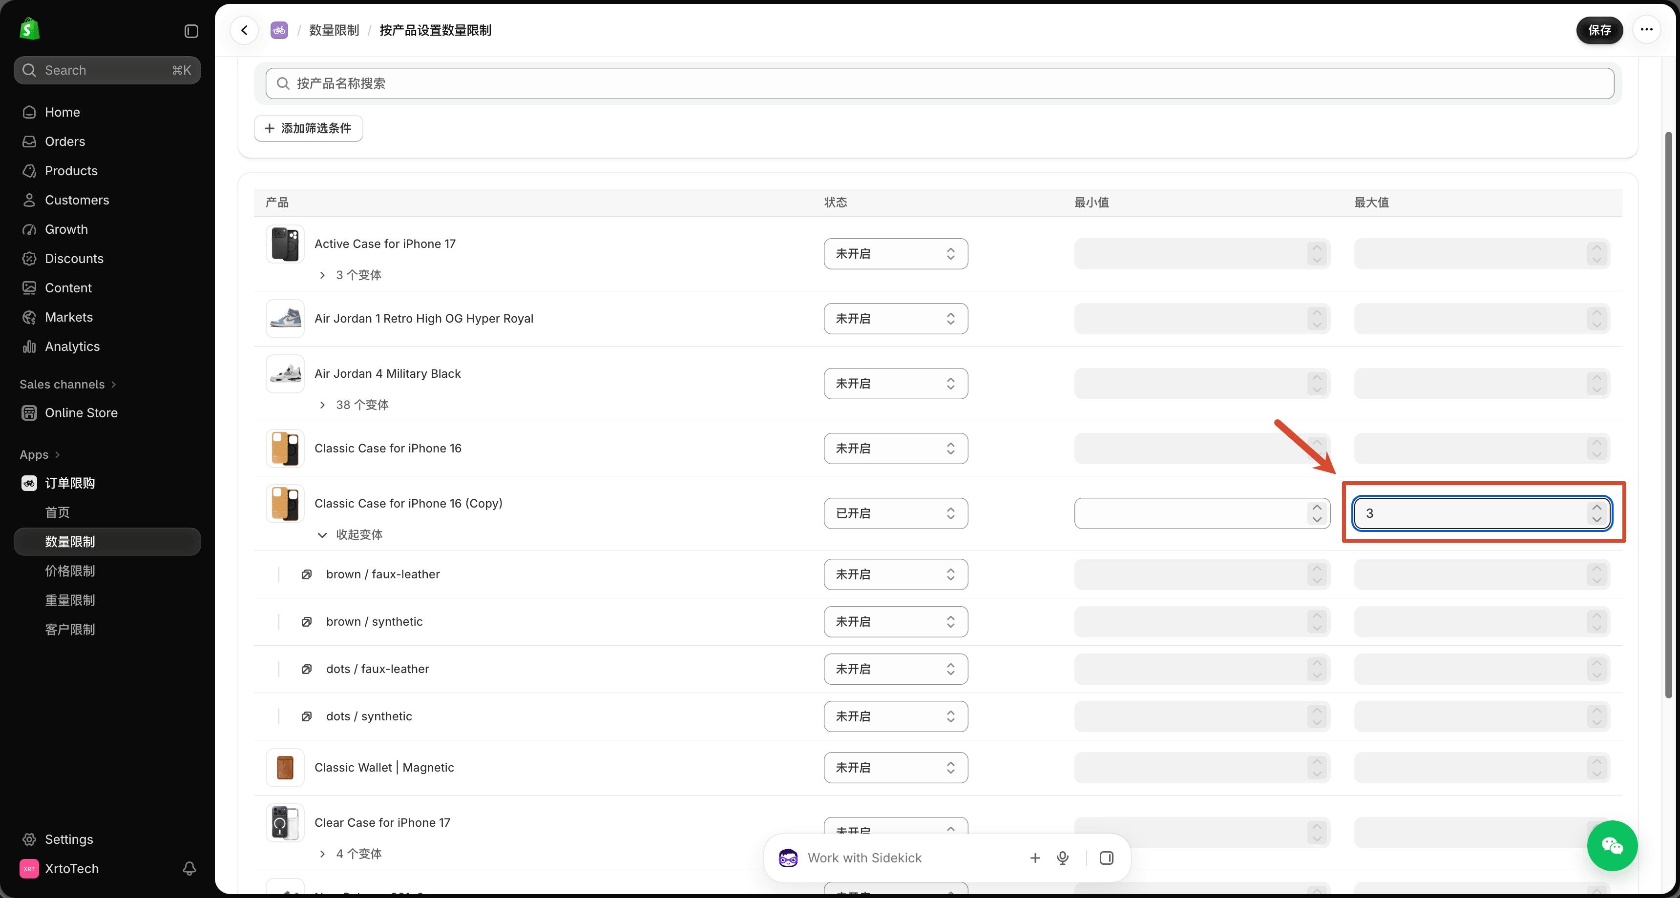1680x898 pixels.
Task: Click the green WeChat support bubble
Action: pyautogui.click(x=1612, y=845)
